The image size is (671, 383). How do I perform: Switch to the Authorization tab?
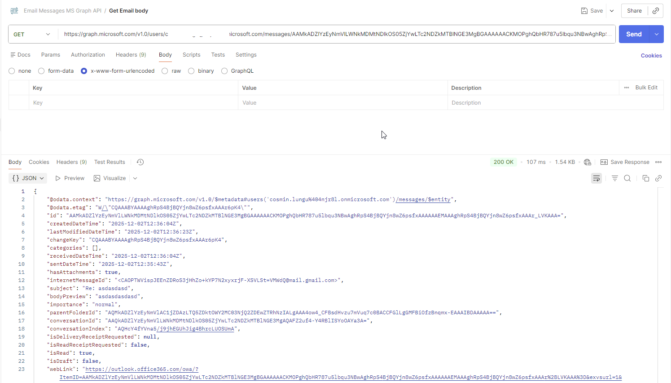[88, 55]
